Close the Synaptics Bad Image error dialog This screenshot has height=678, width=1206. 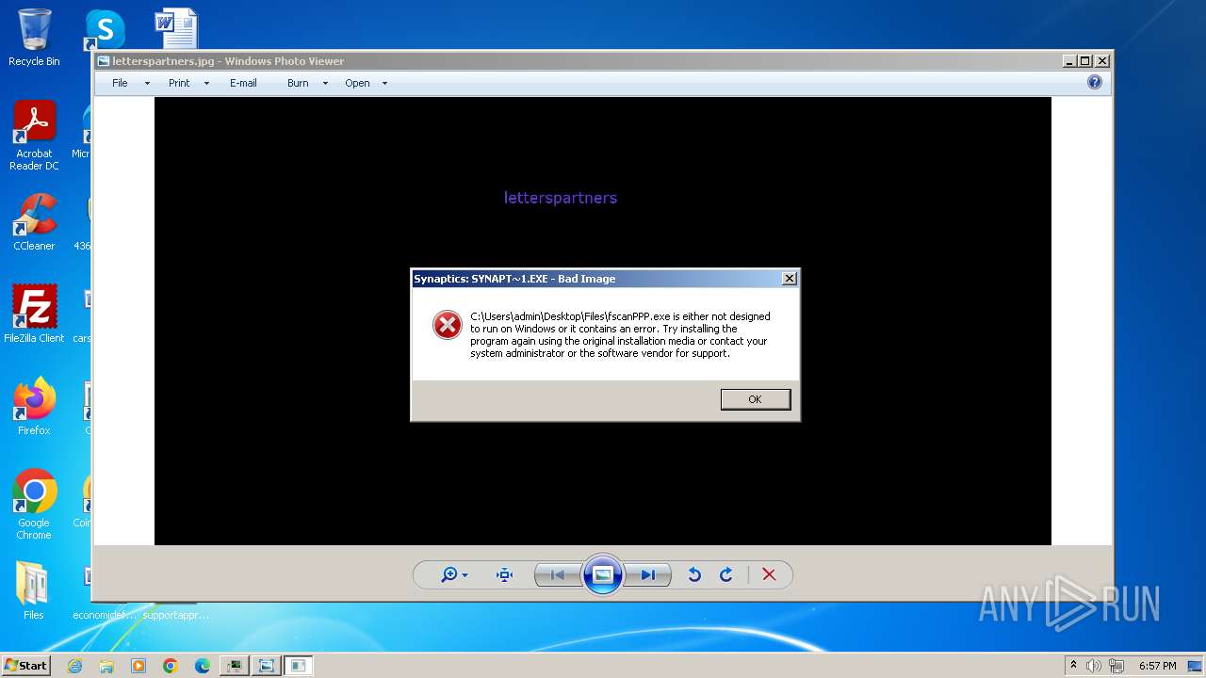[x=790, y=278]
